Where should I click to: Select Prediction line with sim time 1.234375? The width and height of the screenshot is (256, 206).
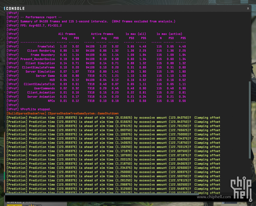pos(113,168)
